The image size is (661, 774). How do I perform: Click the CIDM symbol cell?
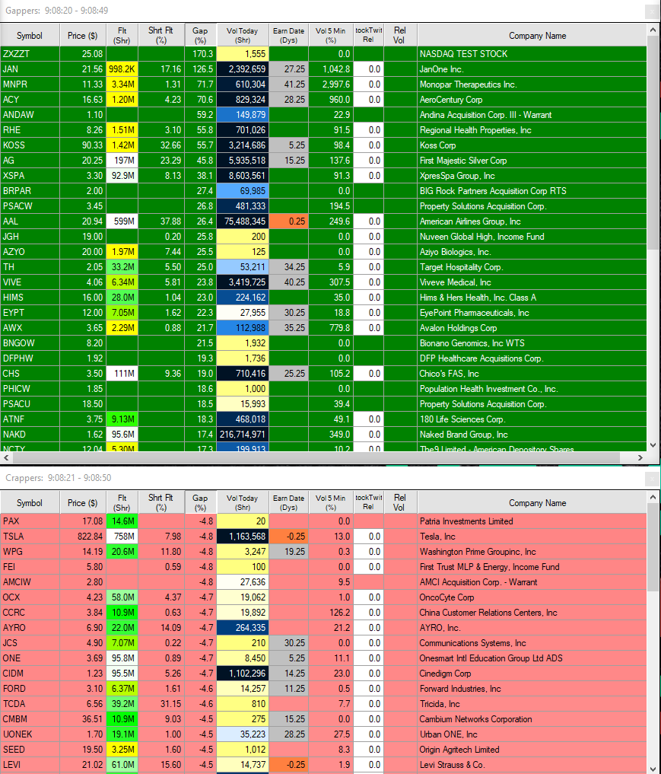point(30,674)
